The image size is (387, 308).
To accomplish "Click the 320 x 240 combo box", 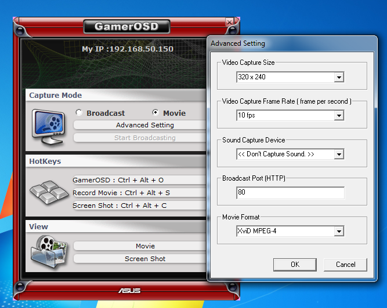I will coord(290,77).
